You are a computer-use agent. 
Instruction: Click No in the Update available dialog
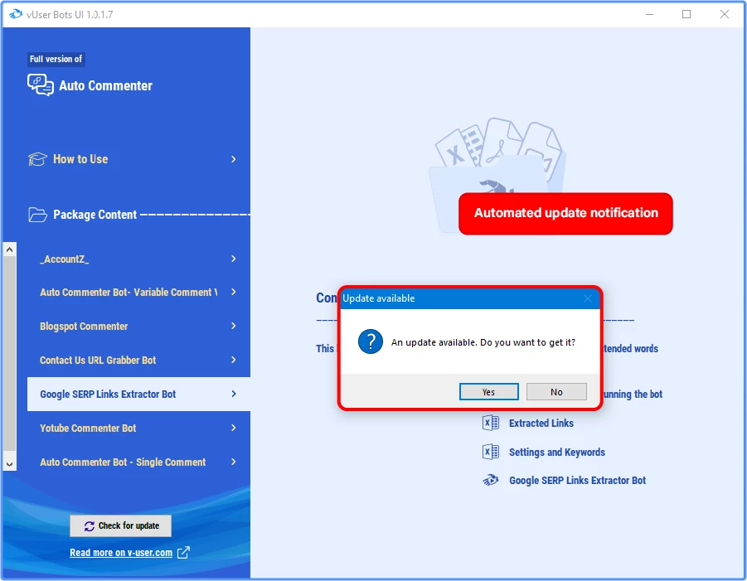556,392
